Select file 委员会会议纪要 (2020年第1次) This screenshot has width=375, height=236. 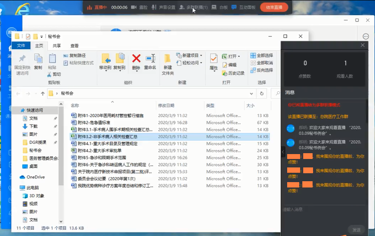pos(170,179)
